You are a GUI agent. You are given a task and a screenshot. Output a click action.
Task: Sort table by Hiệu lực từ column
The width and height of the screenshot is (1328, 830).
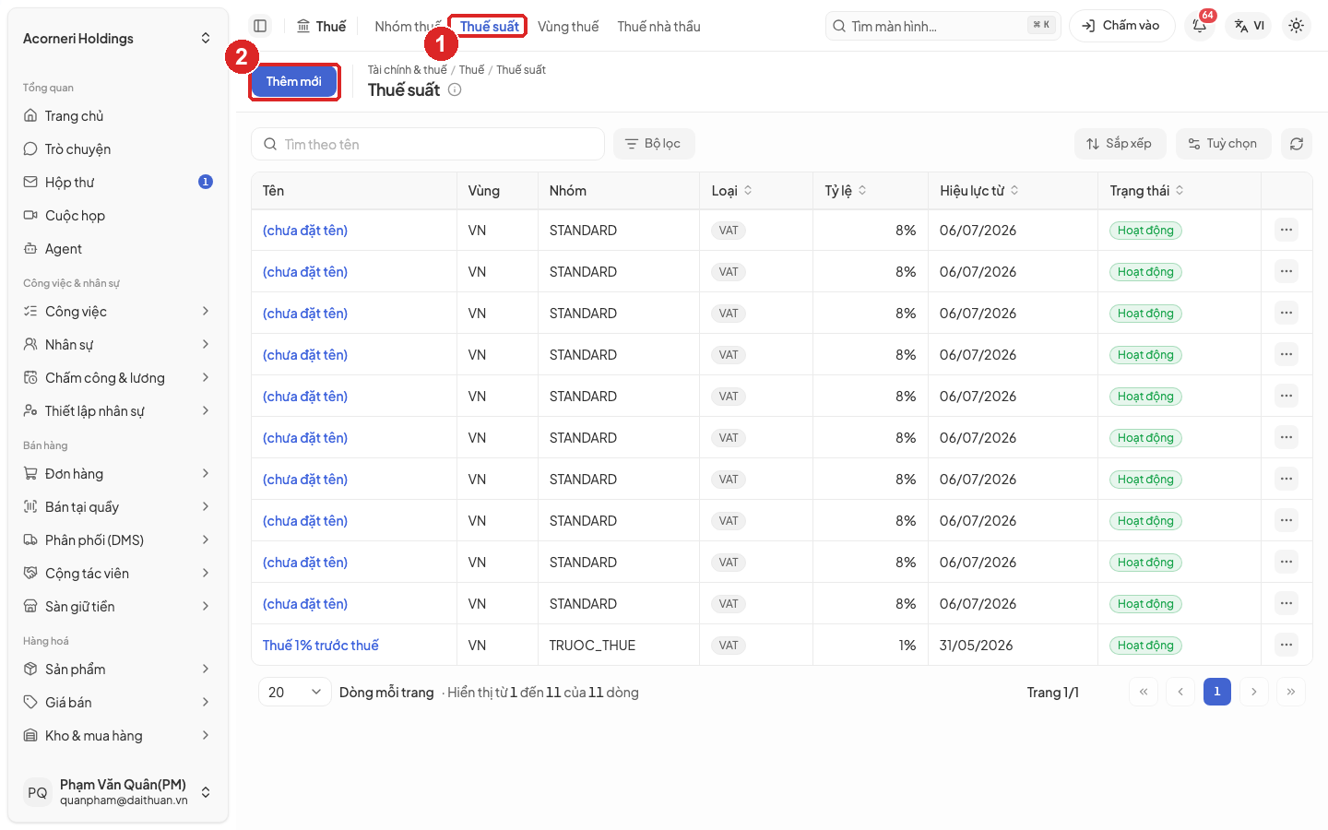tap(979, 191)
